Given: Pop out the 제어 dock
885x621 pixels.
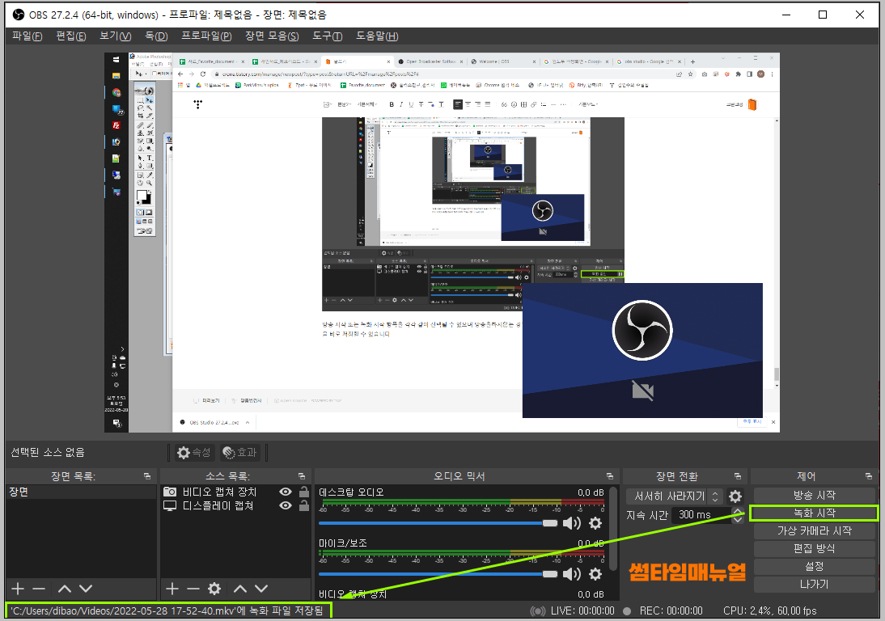Looking at the screenshot, I should pyautogui.click(x=869, y=476).
